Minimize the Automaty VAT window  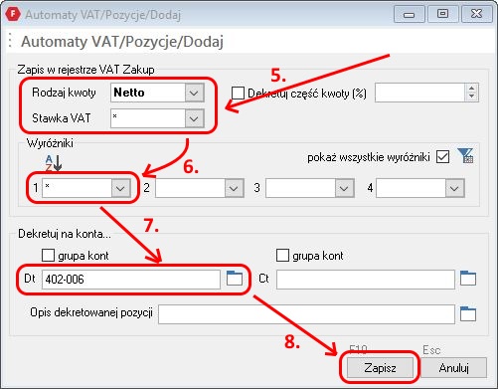(x=410, y=15)
